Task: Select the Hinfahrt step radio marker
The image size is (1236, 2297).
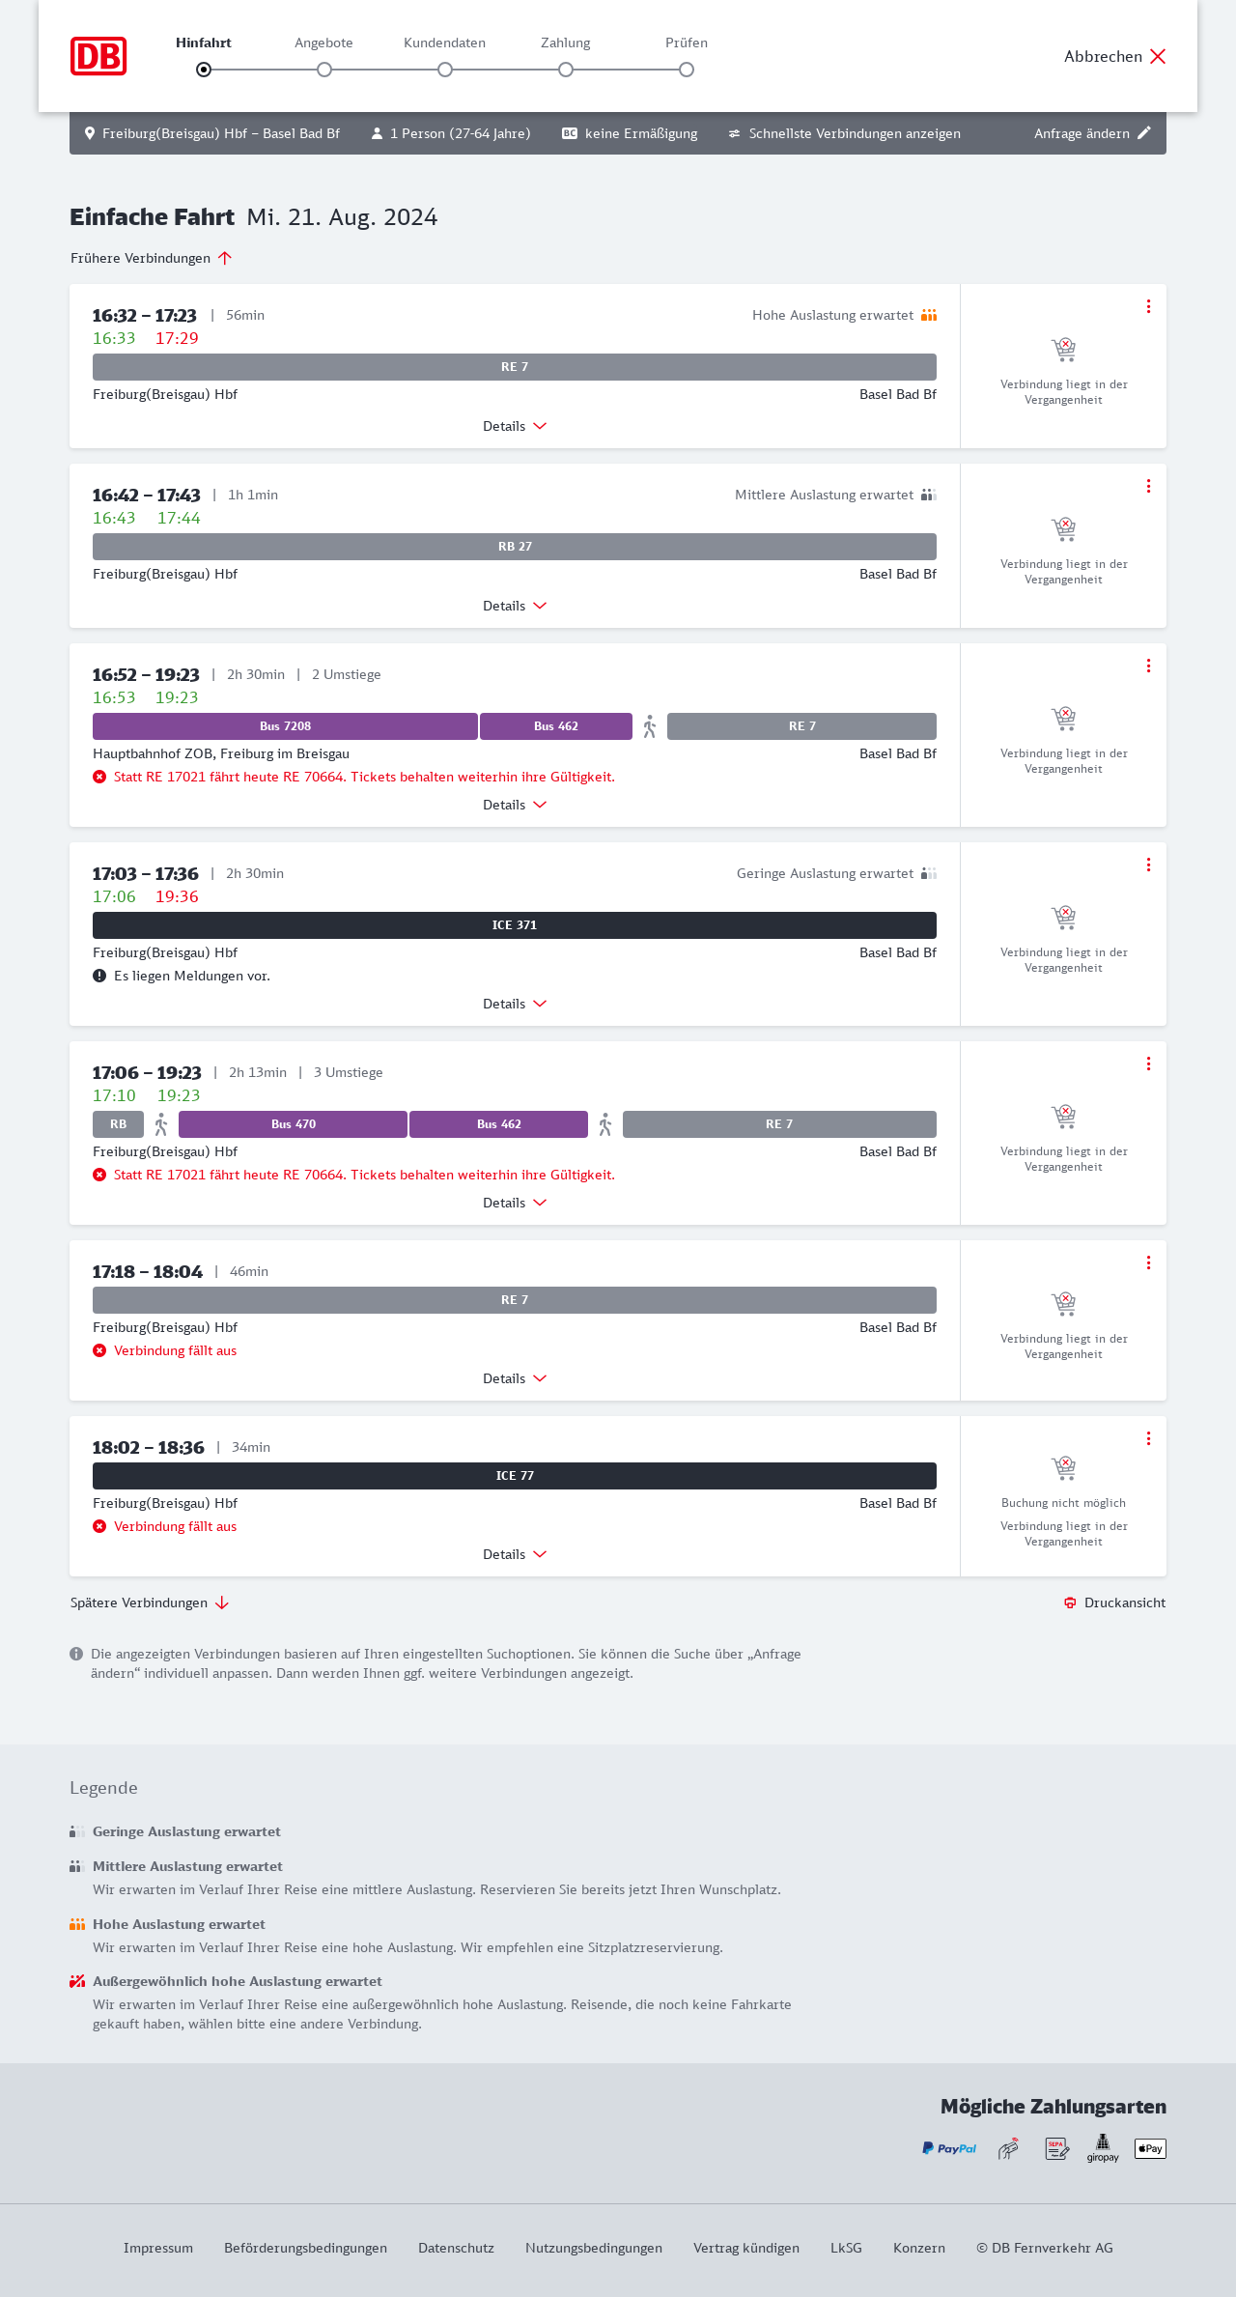Action: [x=204, y=70]
